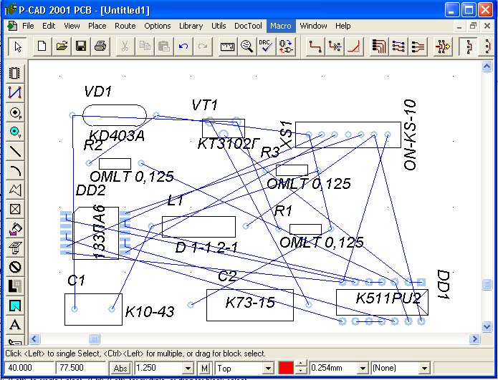
Task: Restore the inner document window
Action: tap(473, 26)
